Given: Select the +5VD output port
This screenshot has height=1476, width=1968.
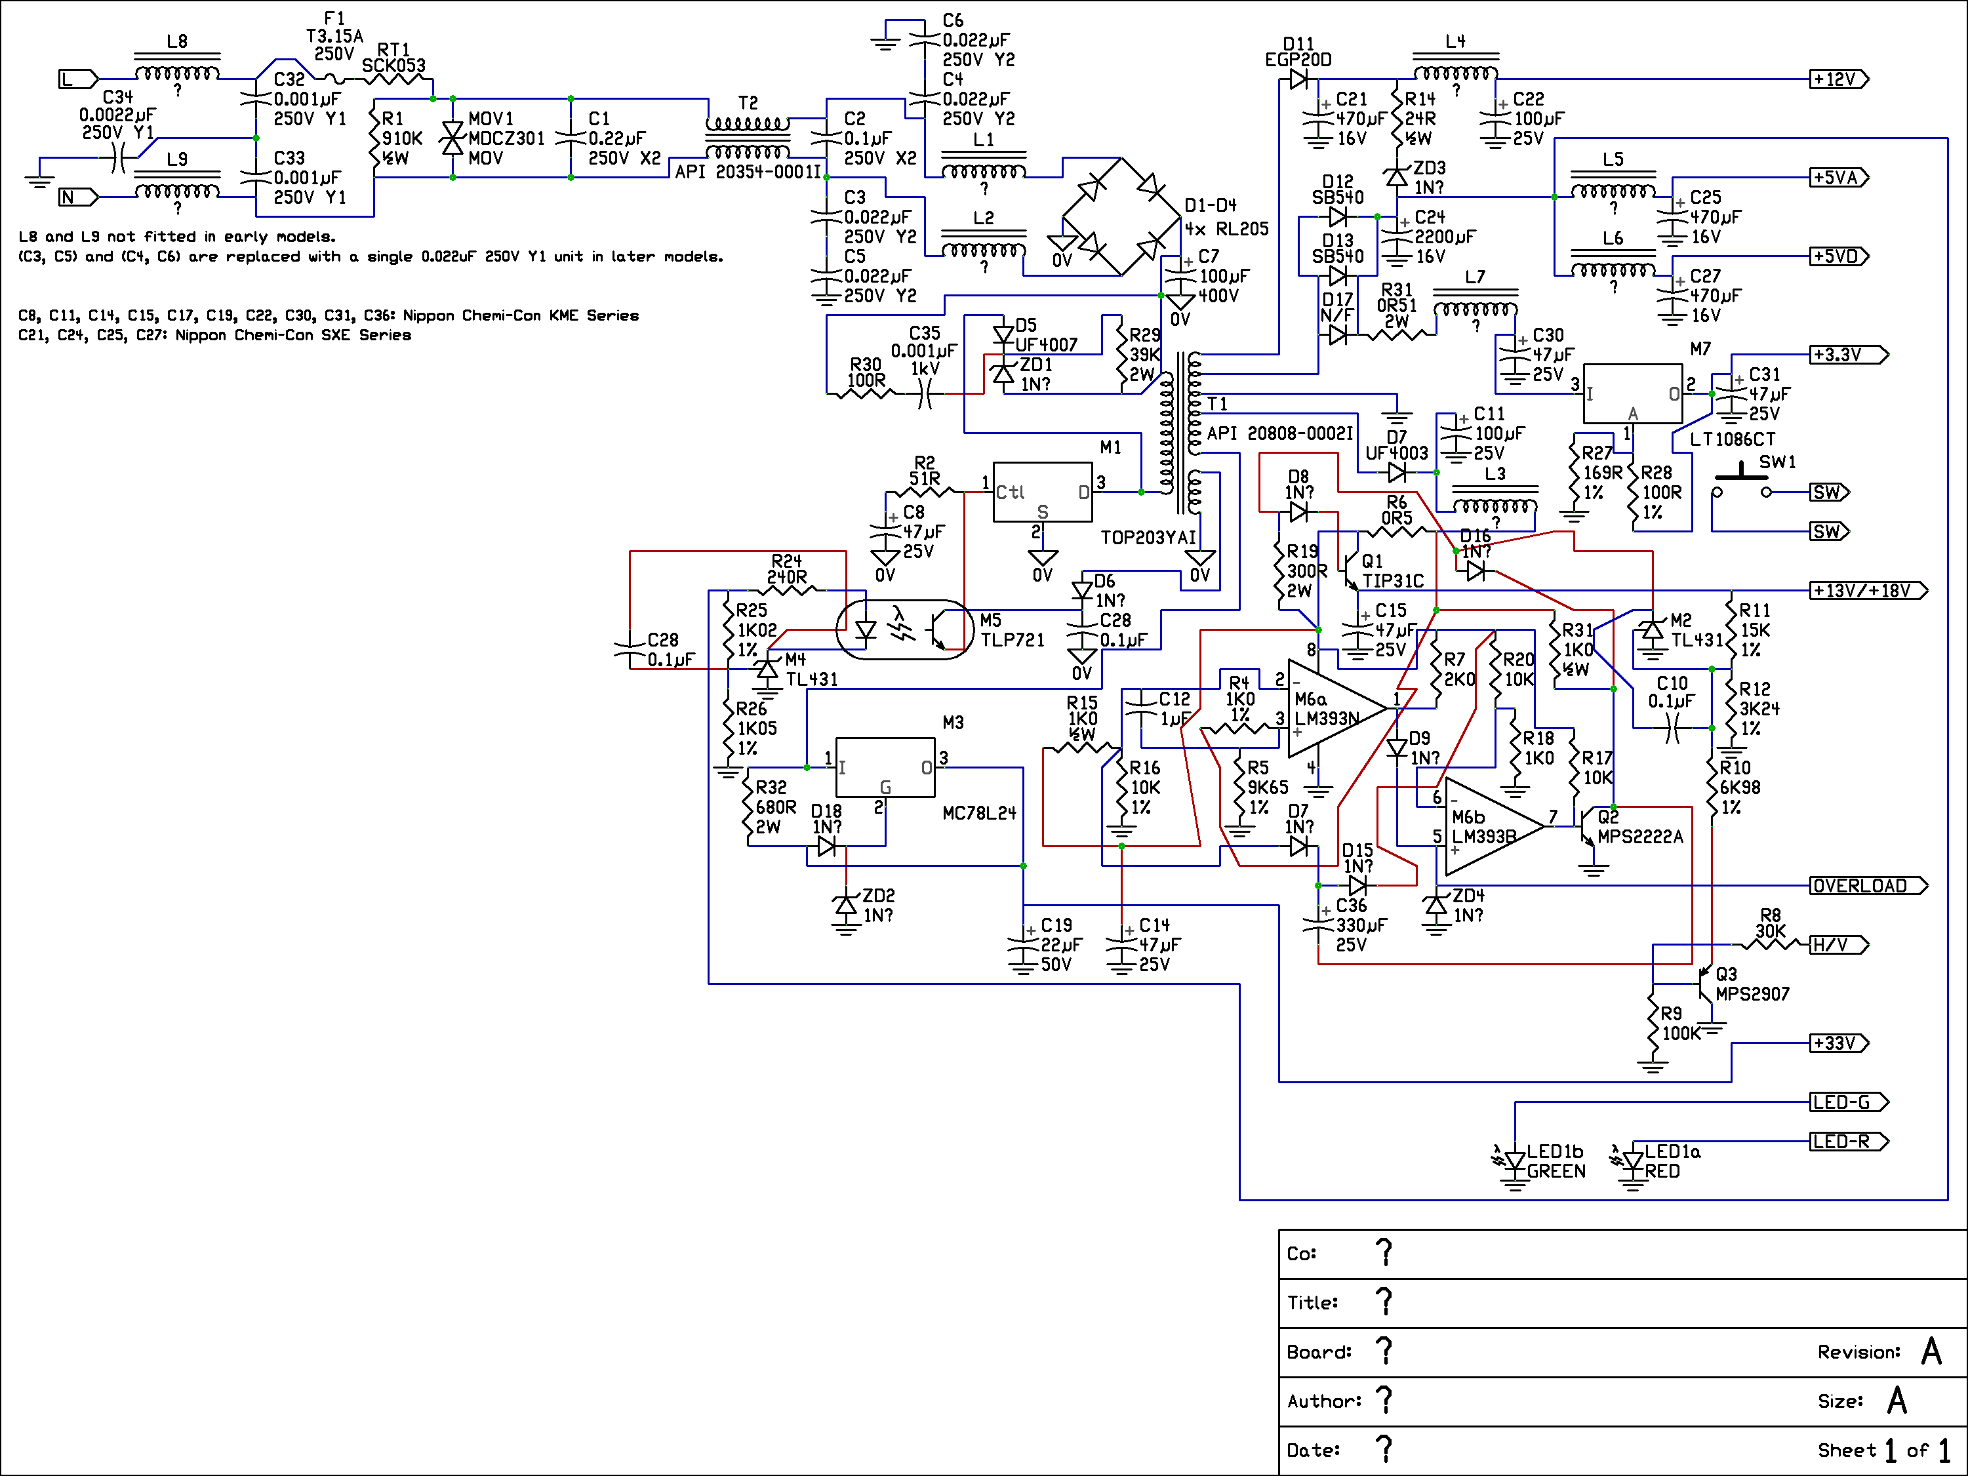Looking at the screenshot, I should click(x=1840, y=256).
